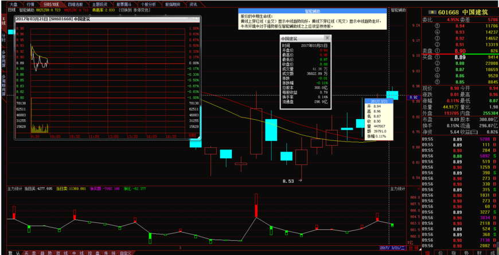Select the 传统 bottom indicator tab
Screen dimensions: 499x255
pos(110,253)
